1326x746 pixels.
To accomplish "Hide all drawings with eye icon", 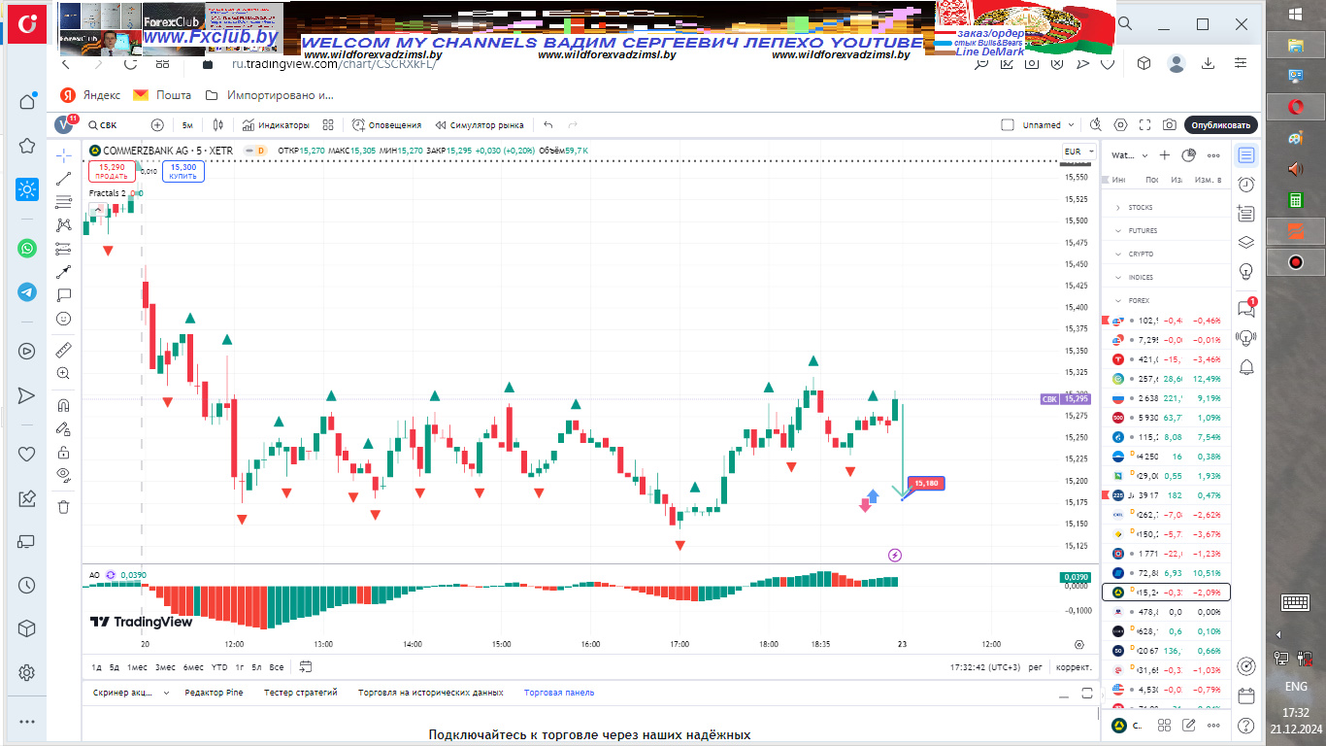I will [x=64, y=475].
